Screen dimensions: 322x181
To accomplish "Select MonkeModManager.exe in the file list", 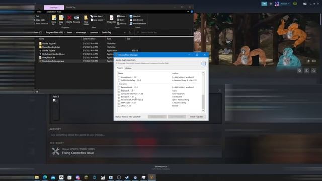I will [x=53, y=61].
